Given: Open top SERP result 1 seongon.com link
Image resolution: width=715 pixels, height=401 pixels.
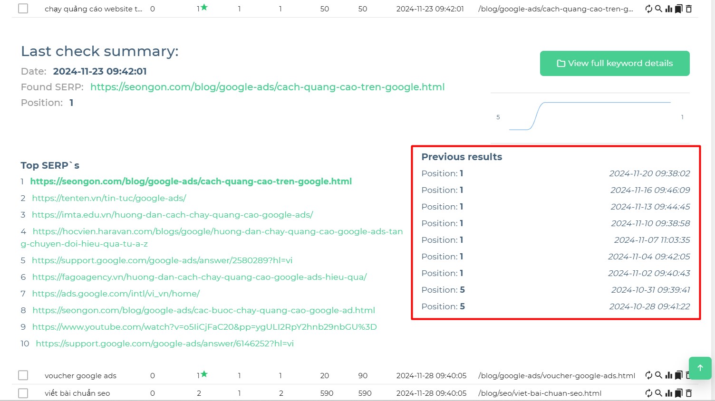Looking at the screenshot, I should click(x=191, y=181).
